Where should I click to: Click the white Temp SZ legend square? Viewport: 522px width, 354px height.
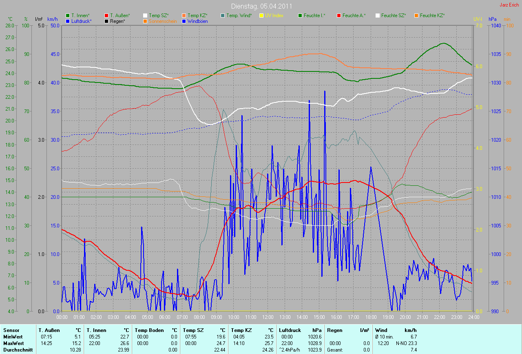(x=146, y=16)
